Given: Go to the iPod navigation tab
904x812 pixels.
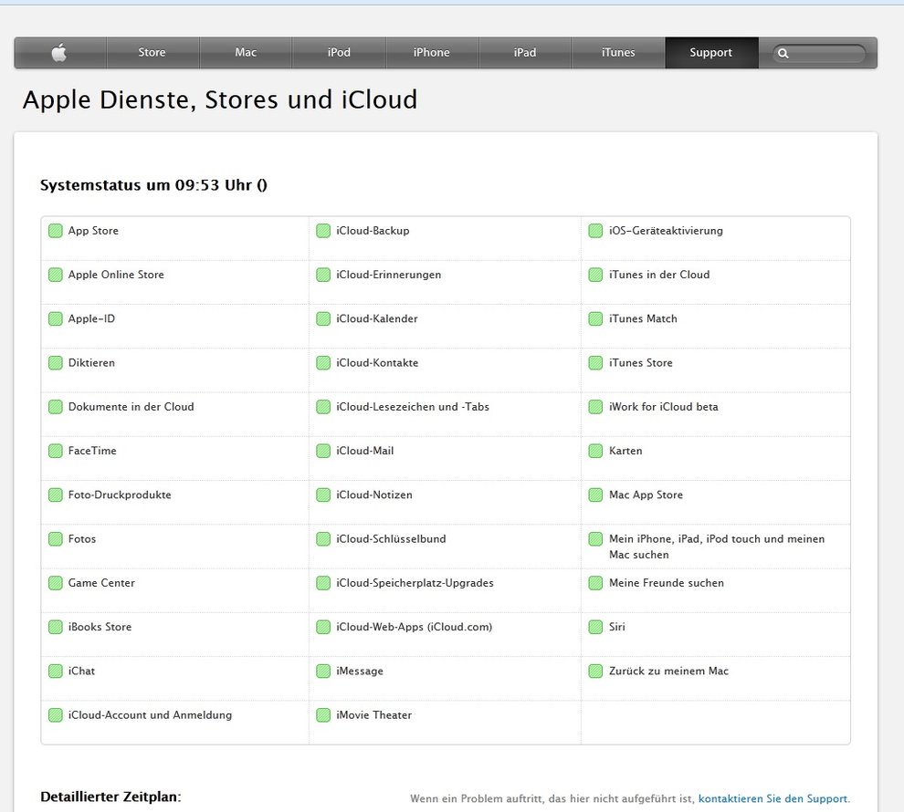Looking at the screenshot, I should point(339,53).
